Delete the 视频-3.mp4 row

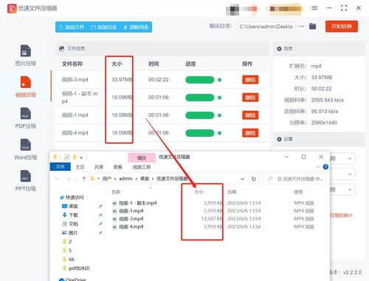tap(250, 80)
